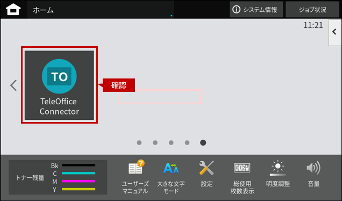The height and width of the screenshot is (201, 342).
Task: Jump to fourth home page dot
Action: (x=187, y=142)
